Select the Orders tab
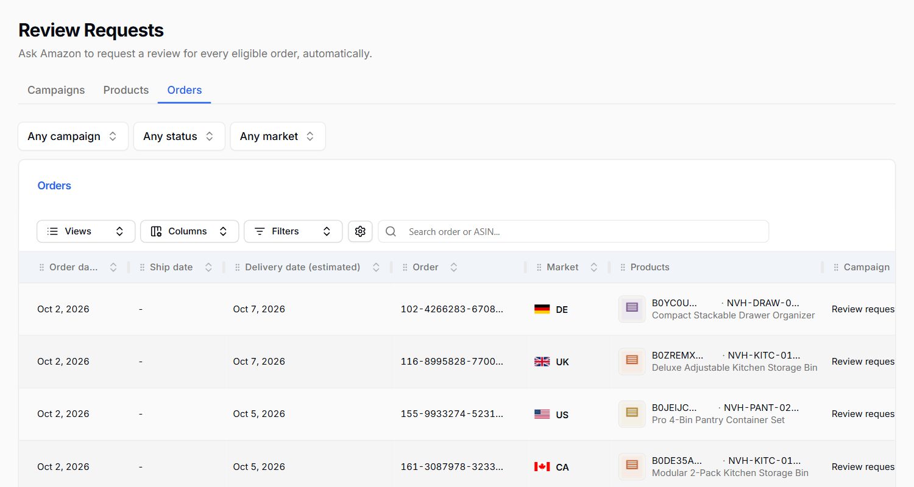 (185, 90)
